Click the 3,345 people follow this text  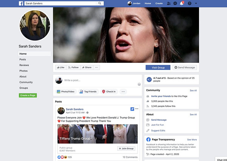tap(163, 106)
